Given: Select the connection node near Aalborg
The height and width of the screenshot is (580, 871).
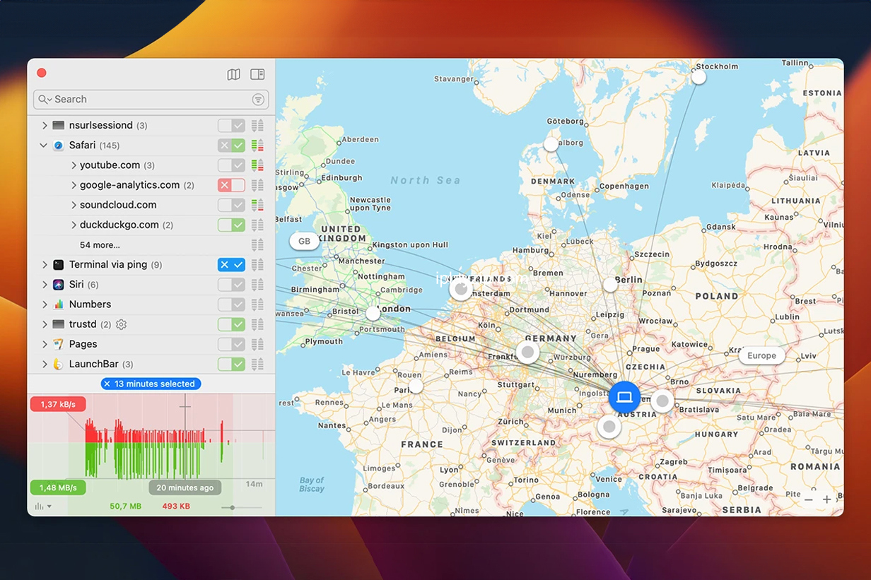Looking at the screenshot, I should tap(550, 145).
